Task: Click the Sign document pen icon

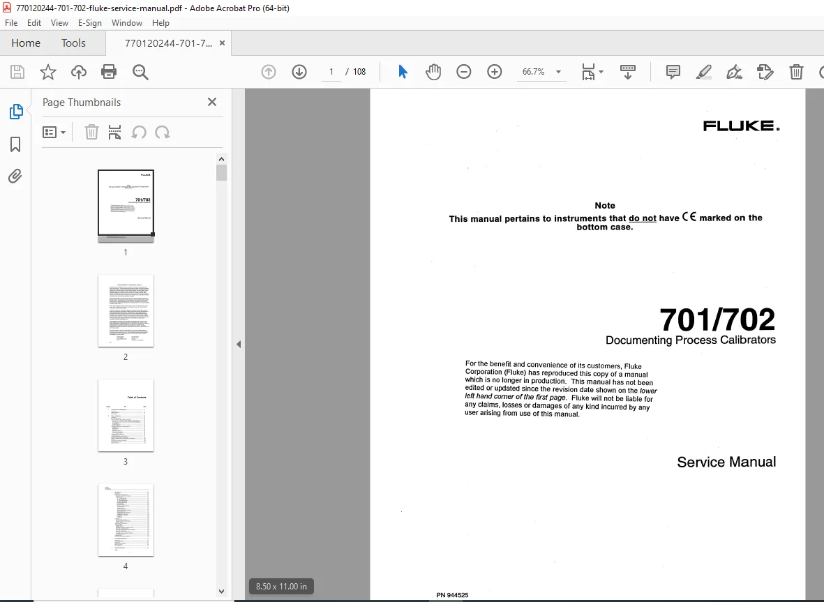Action: pyautogui.click(x=734, y=72)
